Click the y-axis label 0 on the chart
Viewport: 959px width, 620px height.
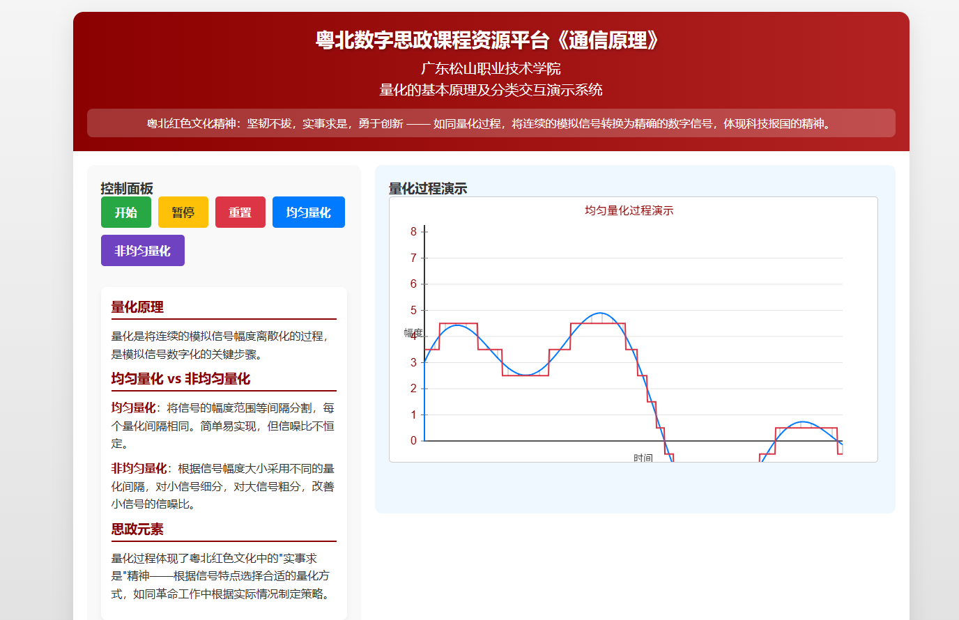click(413, 441)
